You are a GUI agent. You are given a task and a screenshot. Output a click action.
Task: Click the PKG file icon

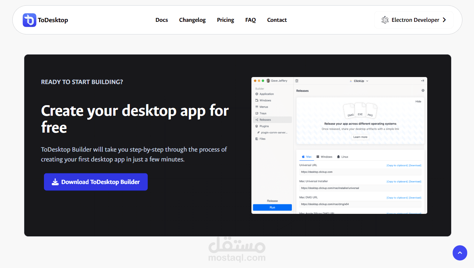[x=371, y=111]
